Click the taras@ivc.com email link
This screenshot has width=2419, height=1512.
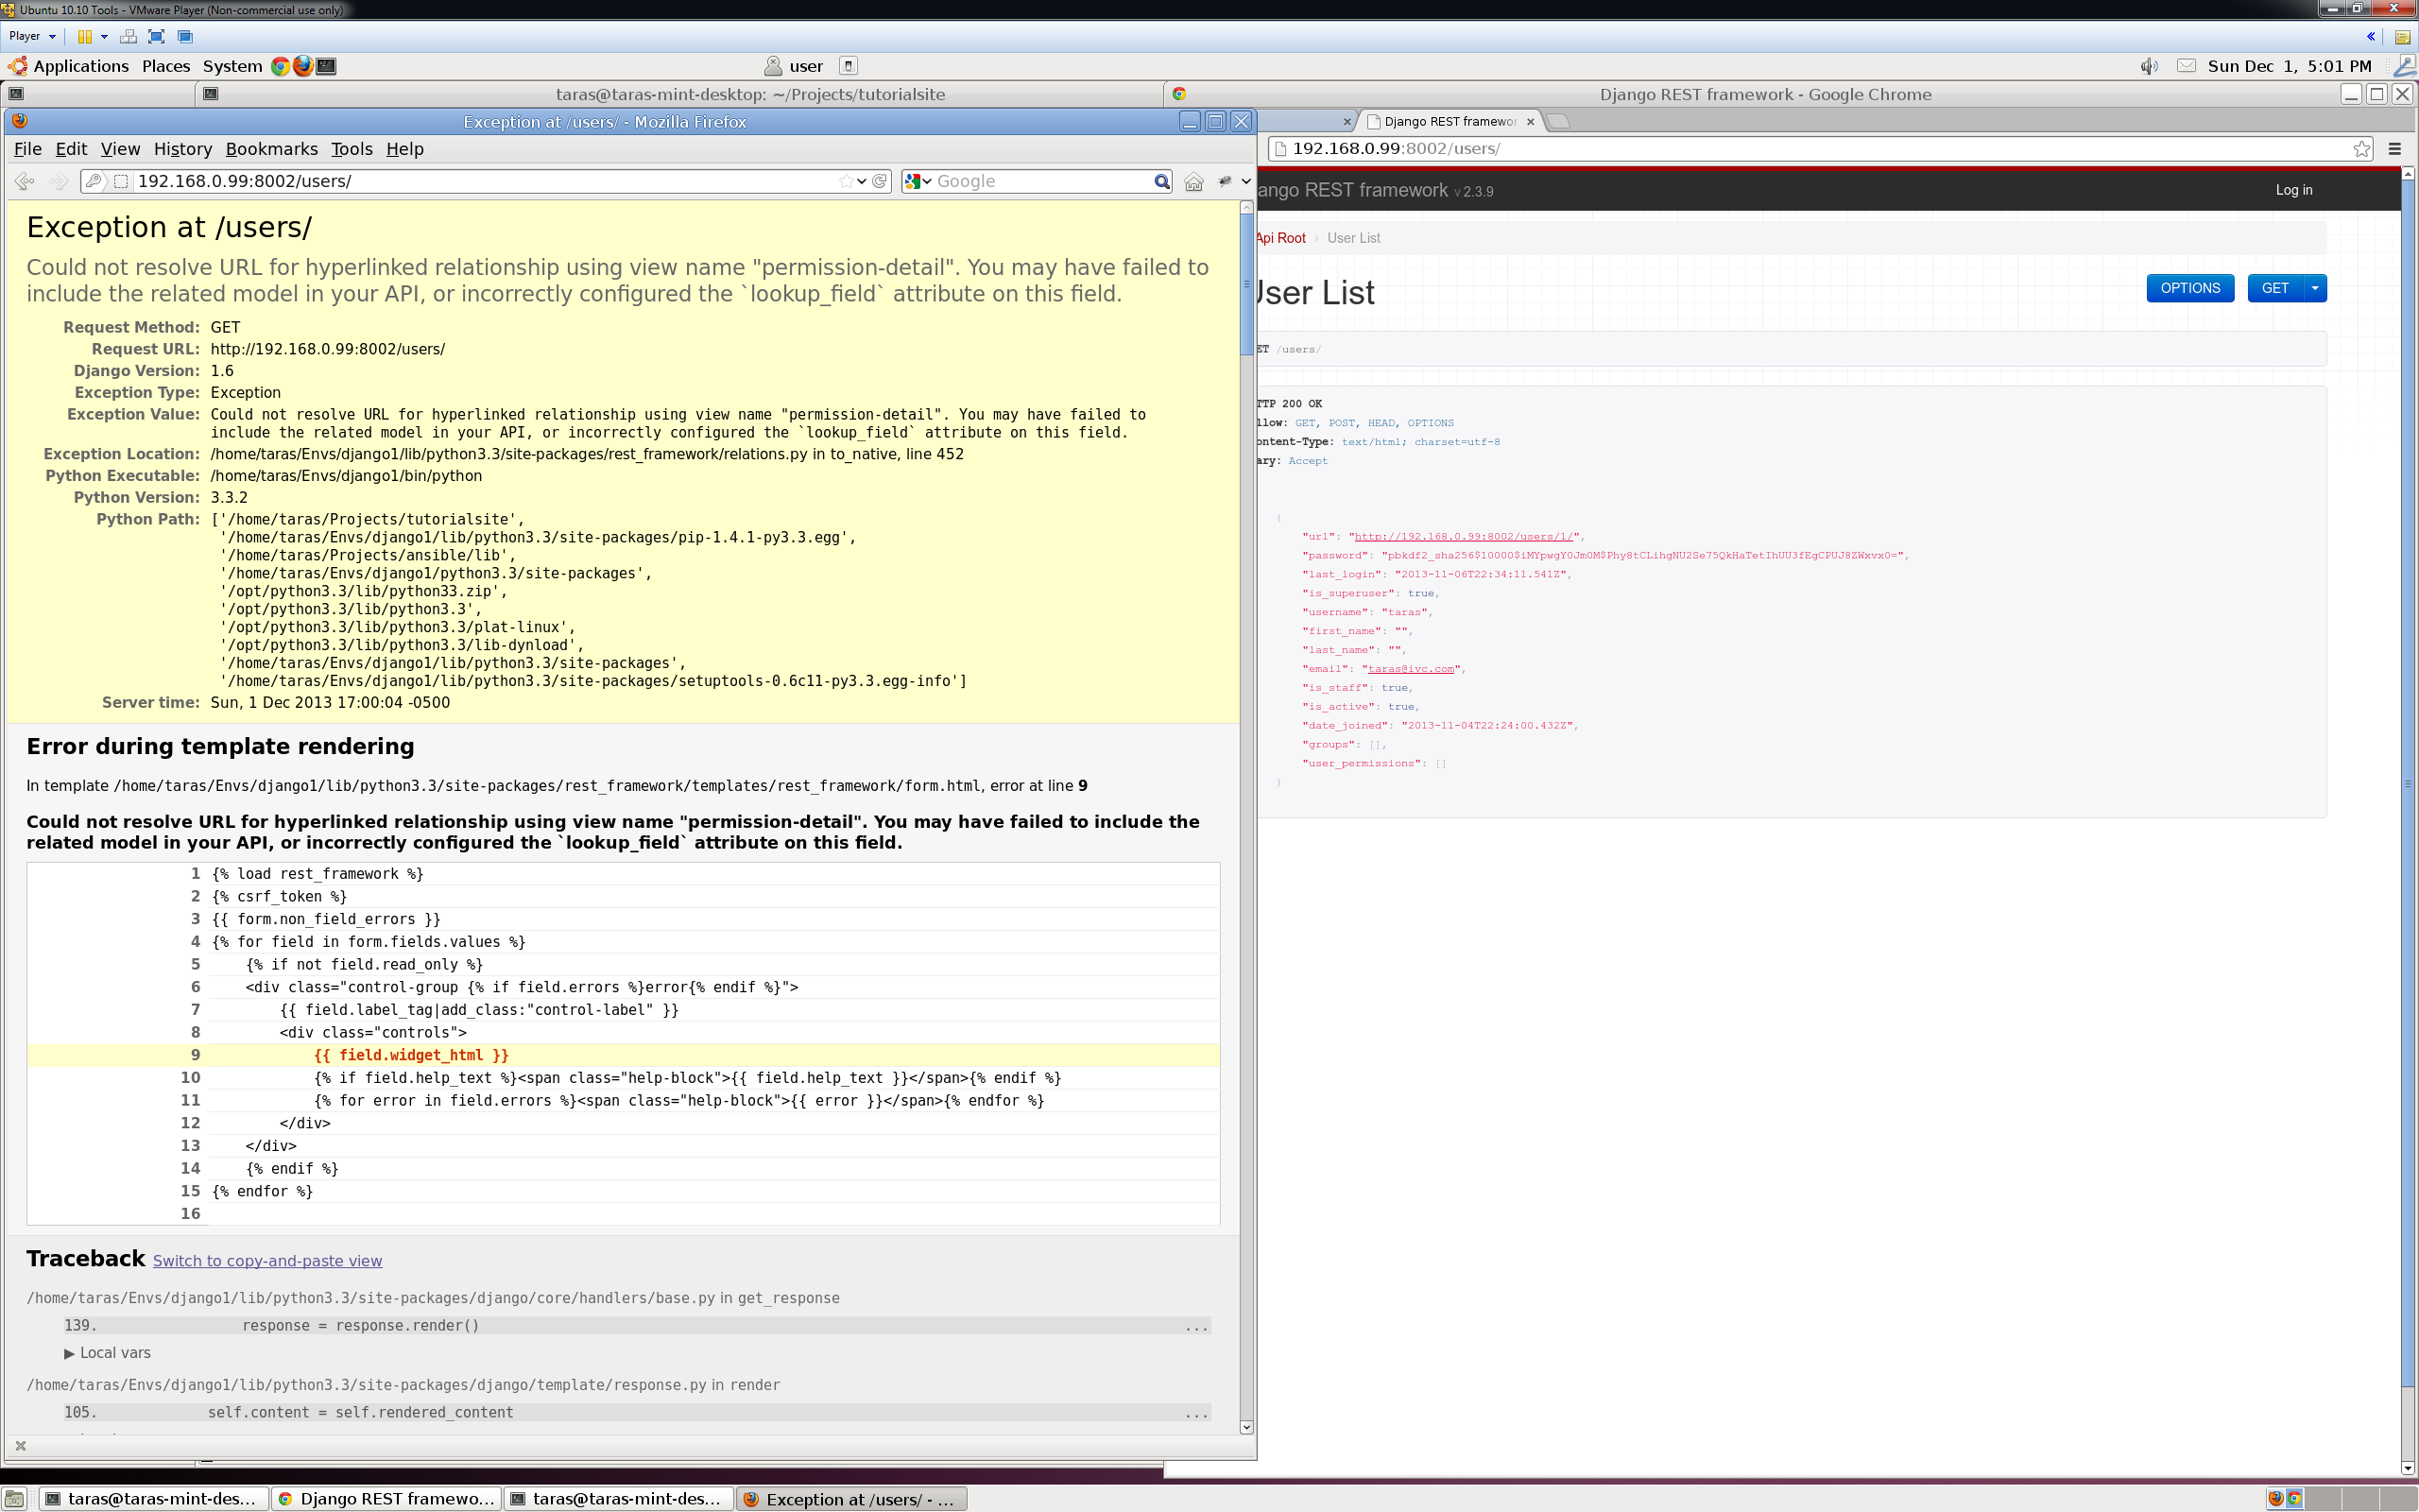(x=1411, y=669)
